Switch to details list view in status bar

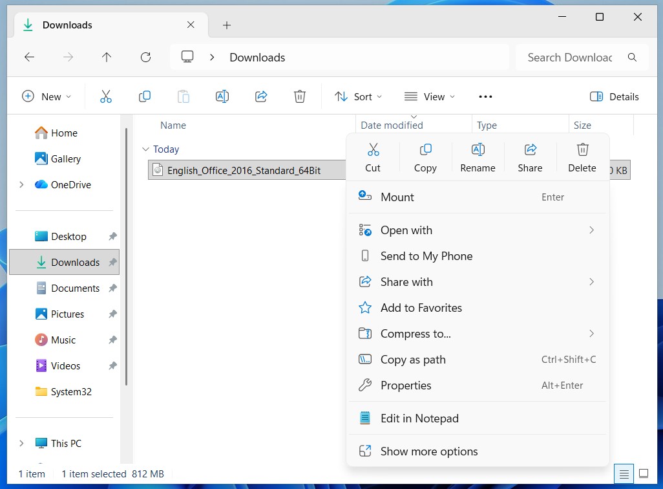point(624,474)
